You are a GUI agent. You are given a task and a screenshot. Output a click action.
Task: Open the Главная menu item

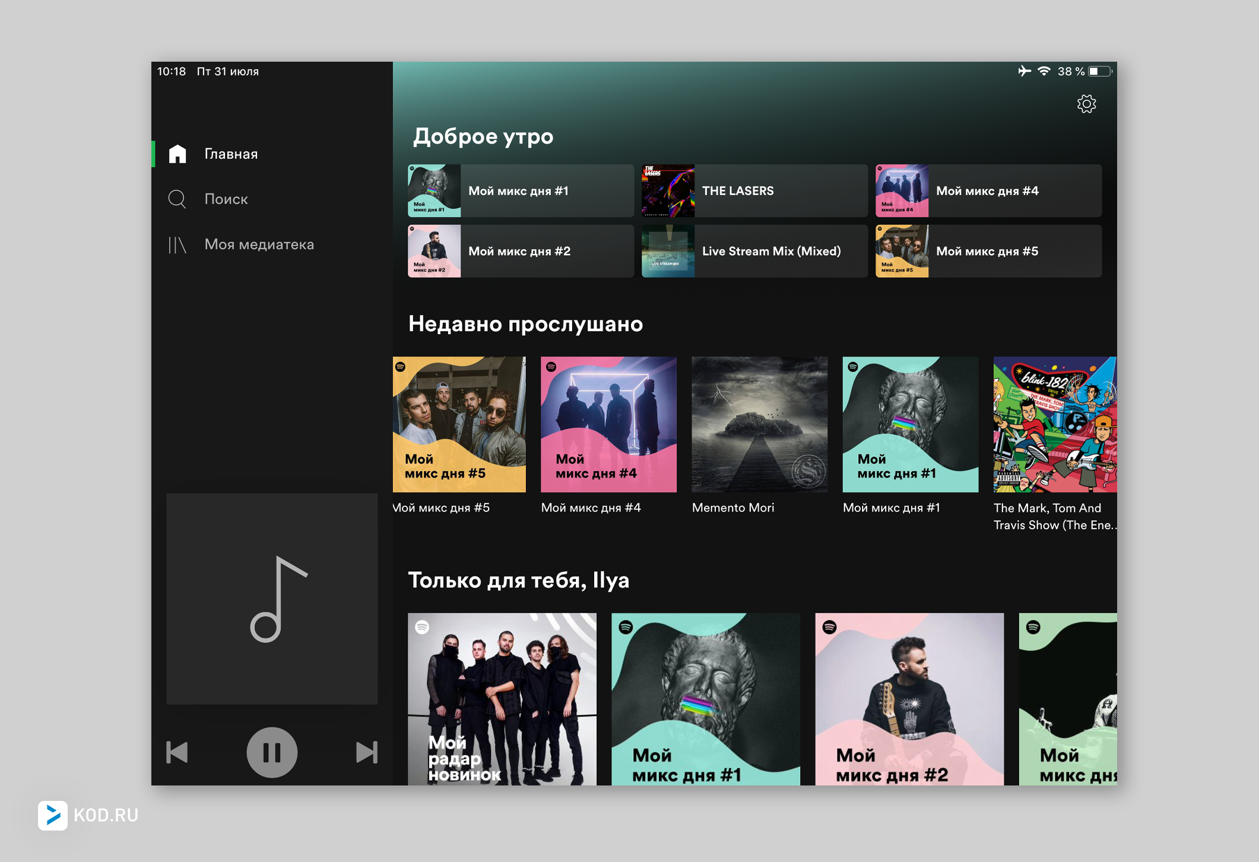[x=272, y=154]
